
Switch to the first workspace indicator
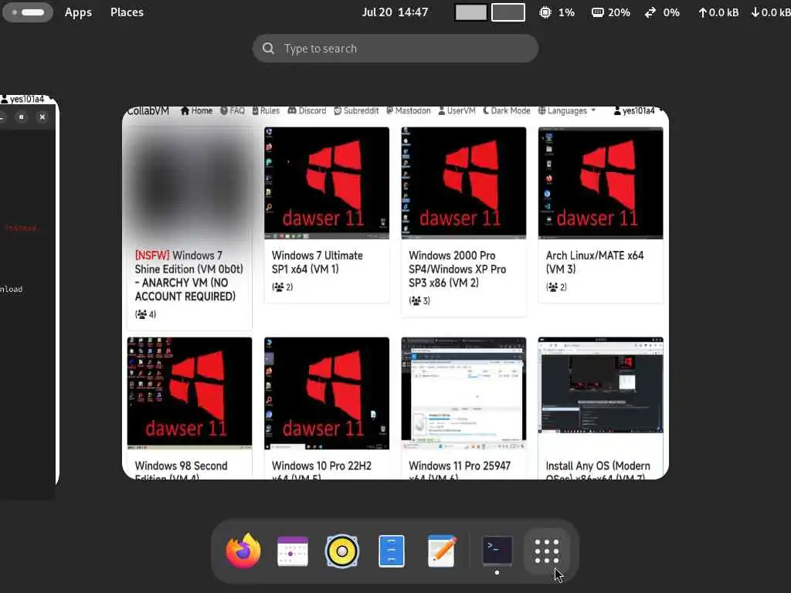point(470,12)
